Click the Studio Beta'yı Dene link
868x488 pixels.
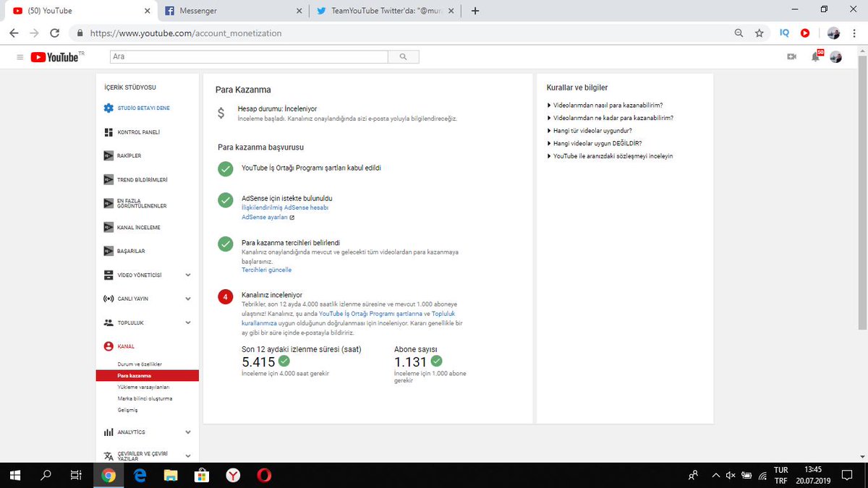pos(143,108)
